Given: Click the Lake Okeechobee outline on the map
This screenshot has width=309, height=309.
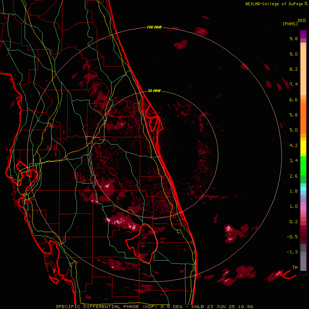Looking at the screenshot, I should pyautogui.click(x=142, y=243).
